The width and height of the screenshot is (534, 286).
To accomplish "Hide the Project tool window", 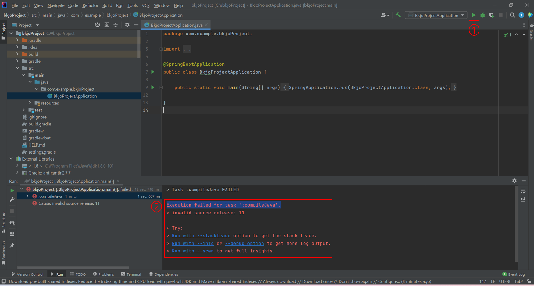I will coord(136,25).
